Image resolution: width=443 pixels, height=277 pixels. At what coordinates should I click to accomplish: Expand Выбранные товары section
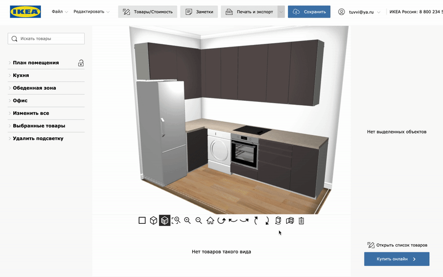point(46,126)
